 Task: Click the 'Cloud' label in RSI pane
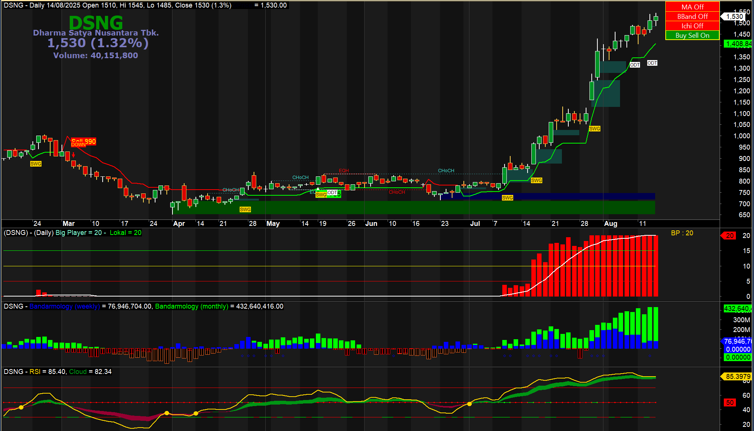pos(78,372)
